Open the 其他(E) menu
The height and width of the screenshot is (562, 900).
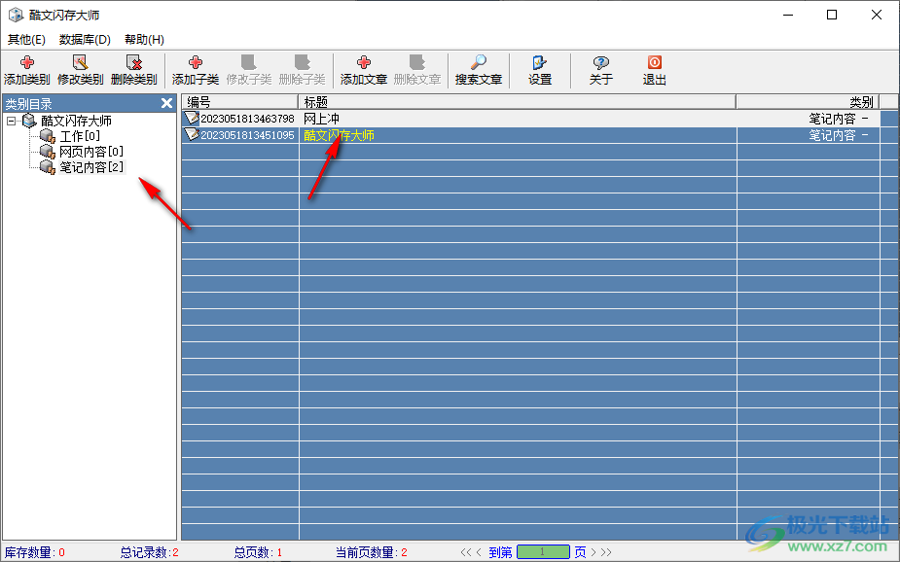click(x=26, y=40)
